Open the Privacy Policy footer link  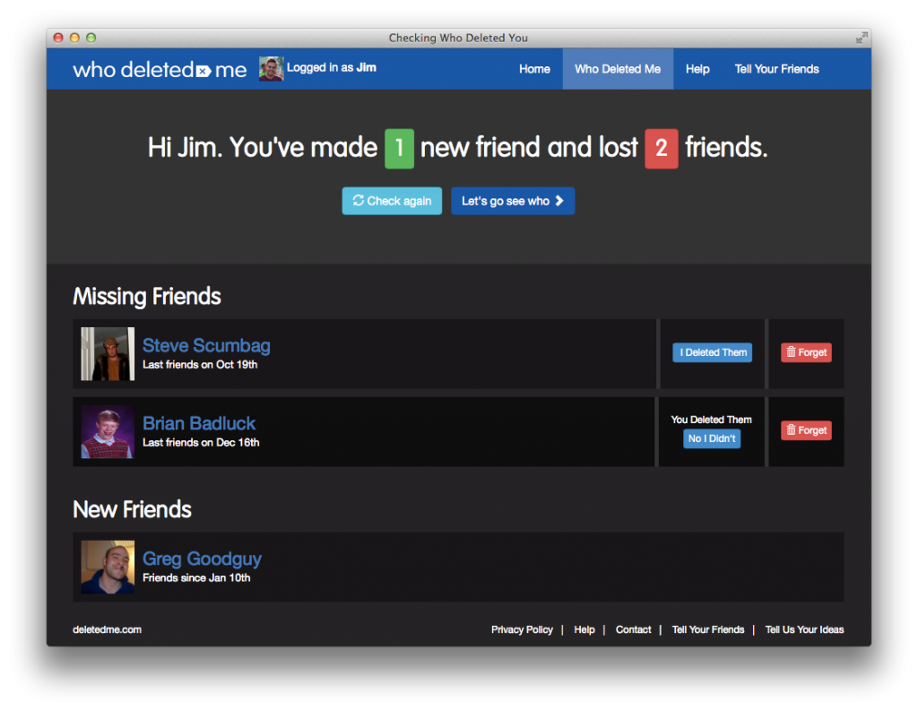point(522,629)
